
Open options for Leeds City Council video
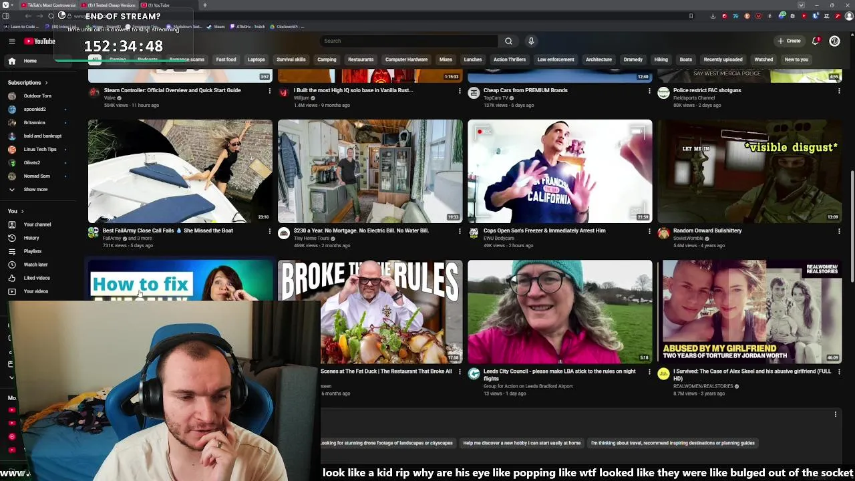pos(649,372)
